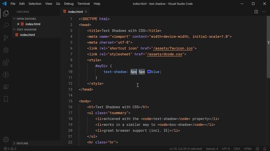Open the Bookmarks view icon
This screenshot has height=151, width=270.
click(6, 99)
